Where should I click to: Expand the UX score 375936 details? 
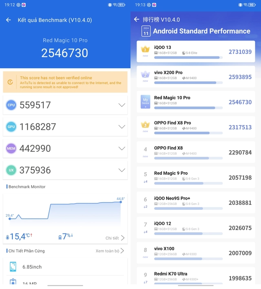pyautogui.click(x=122, y=170)
